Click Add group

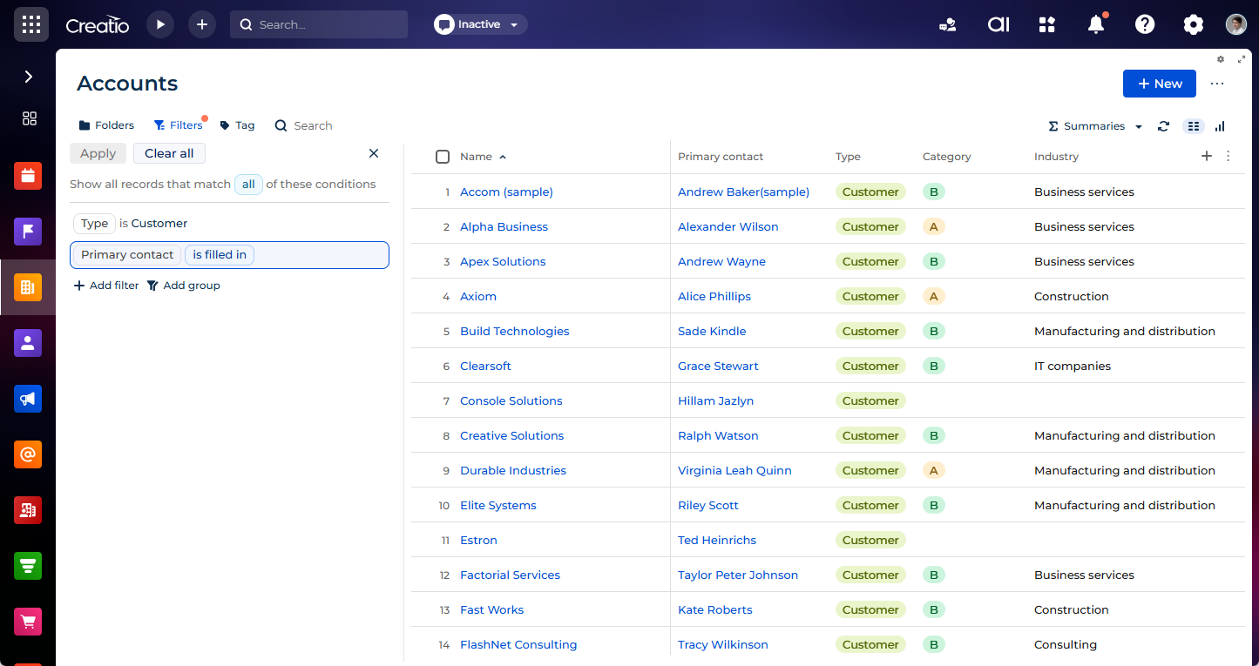(184, 286)
